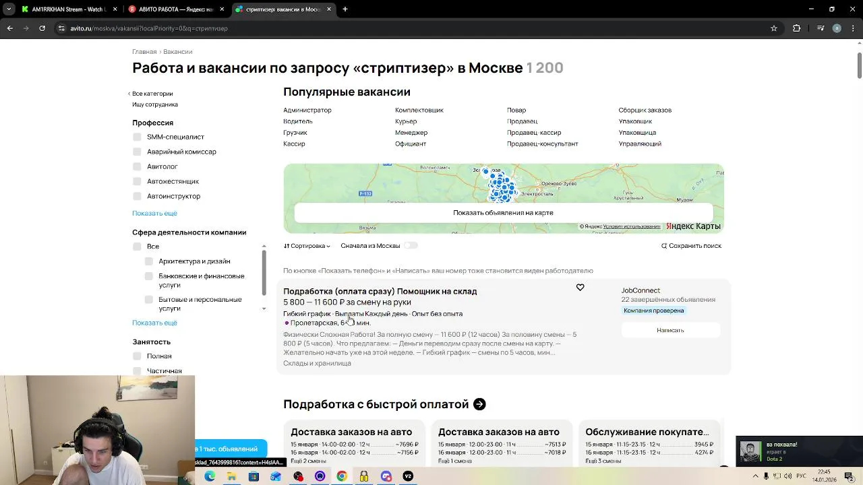Open Подработка с быстрой оплатой arrow icon

point(479,404)
